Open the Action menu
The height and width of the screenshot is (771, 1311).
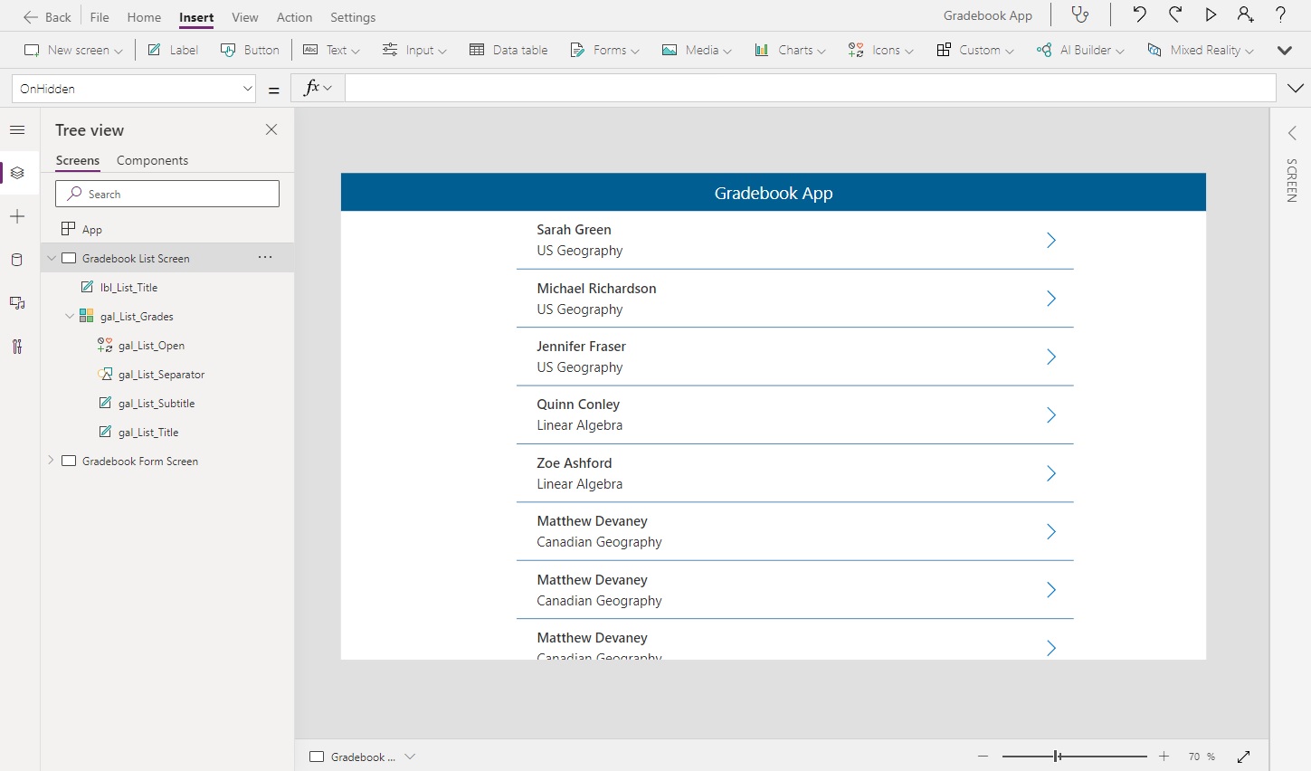294,16
